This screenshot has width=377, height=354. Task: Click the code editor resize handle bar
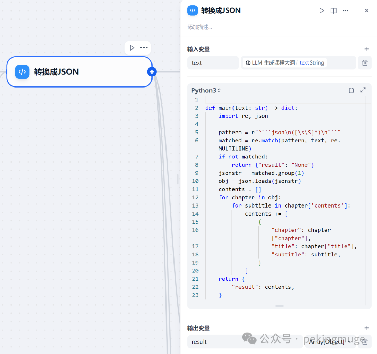coord(279,306)
